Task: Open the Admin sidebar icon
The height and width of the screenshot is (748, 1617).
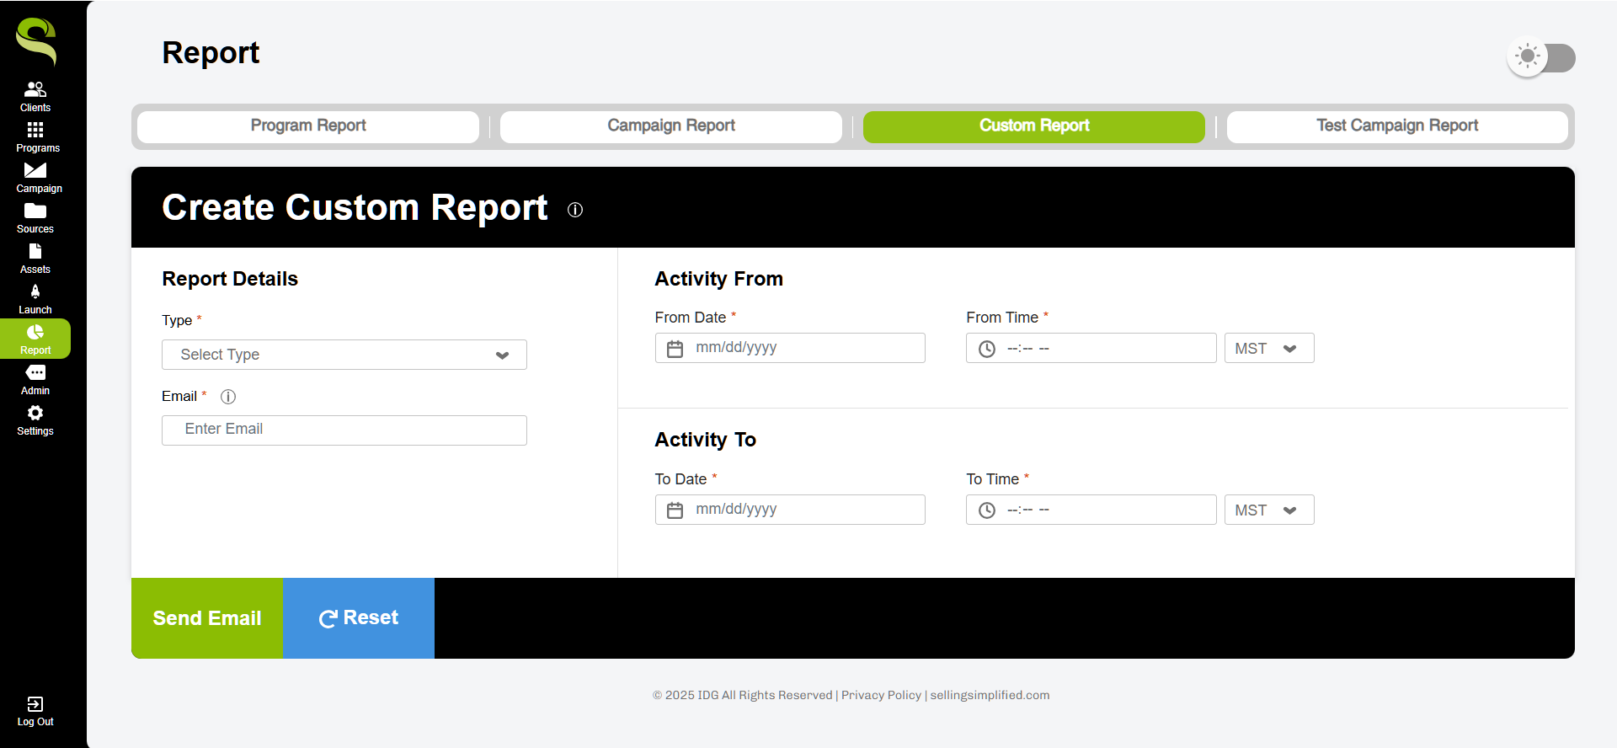Action: tap(35, 372)
